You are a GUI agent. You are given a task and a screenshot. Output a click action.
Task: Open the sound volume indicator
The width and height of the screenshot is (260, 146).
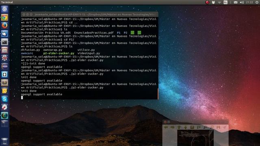coord(242,2)
